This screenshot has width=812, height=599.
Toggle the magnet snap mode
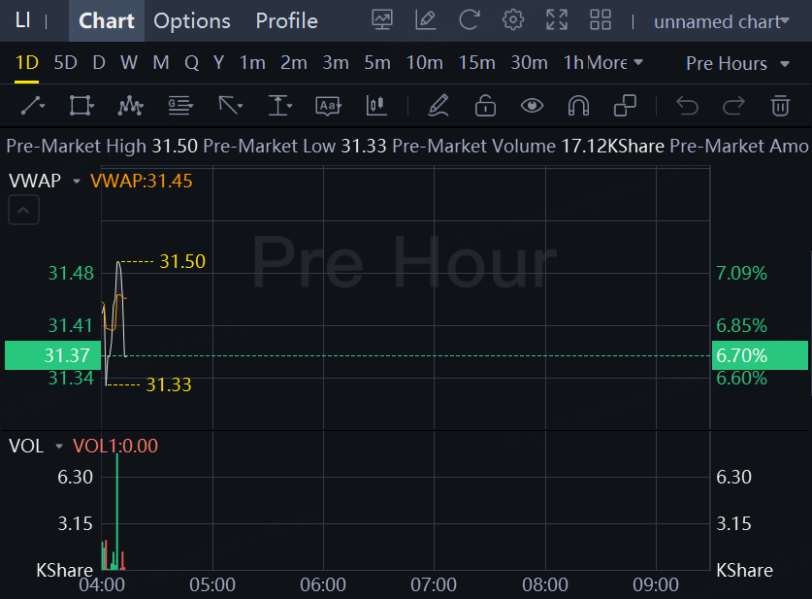(578, 106)
